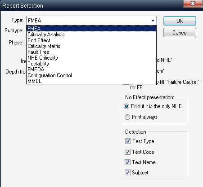The width and height of the screenshot is (203, 187).
Task: Choose Criticality Analysis from the dropdown list
Action: click(x=91, y=35)
